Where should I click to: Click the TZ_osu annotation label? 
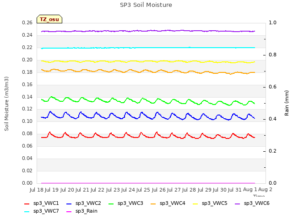49,19
